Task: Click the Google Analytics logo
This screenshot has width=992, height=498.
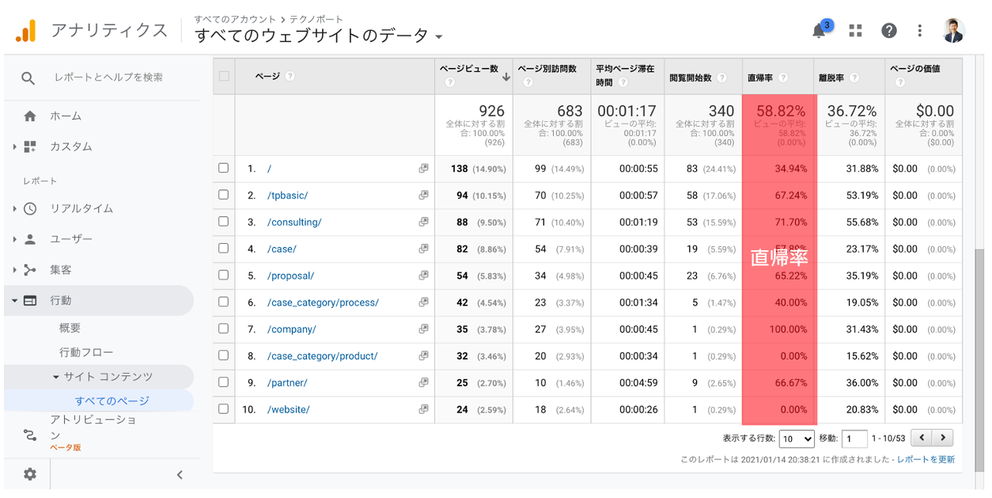Action: pos(25,31)
